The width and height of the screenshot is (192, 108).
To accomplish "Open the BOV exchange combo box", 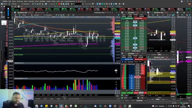I will point(76,4).
